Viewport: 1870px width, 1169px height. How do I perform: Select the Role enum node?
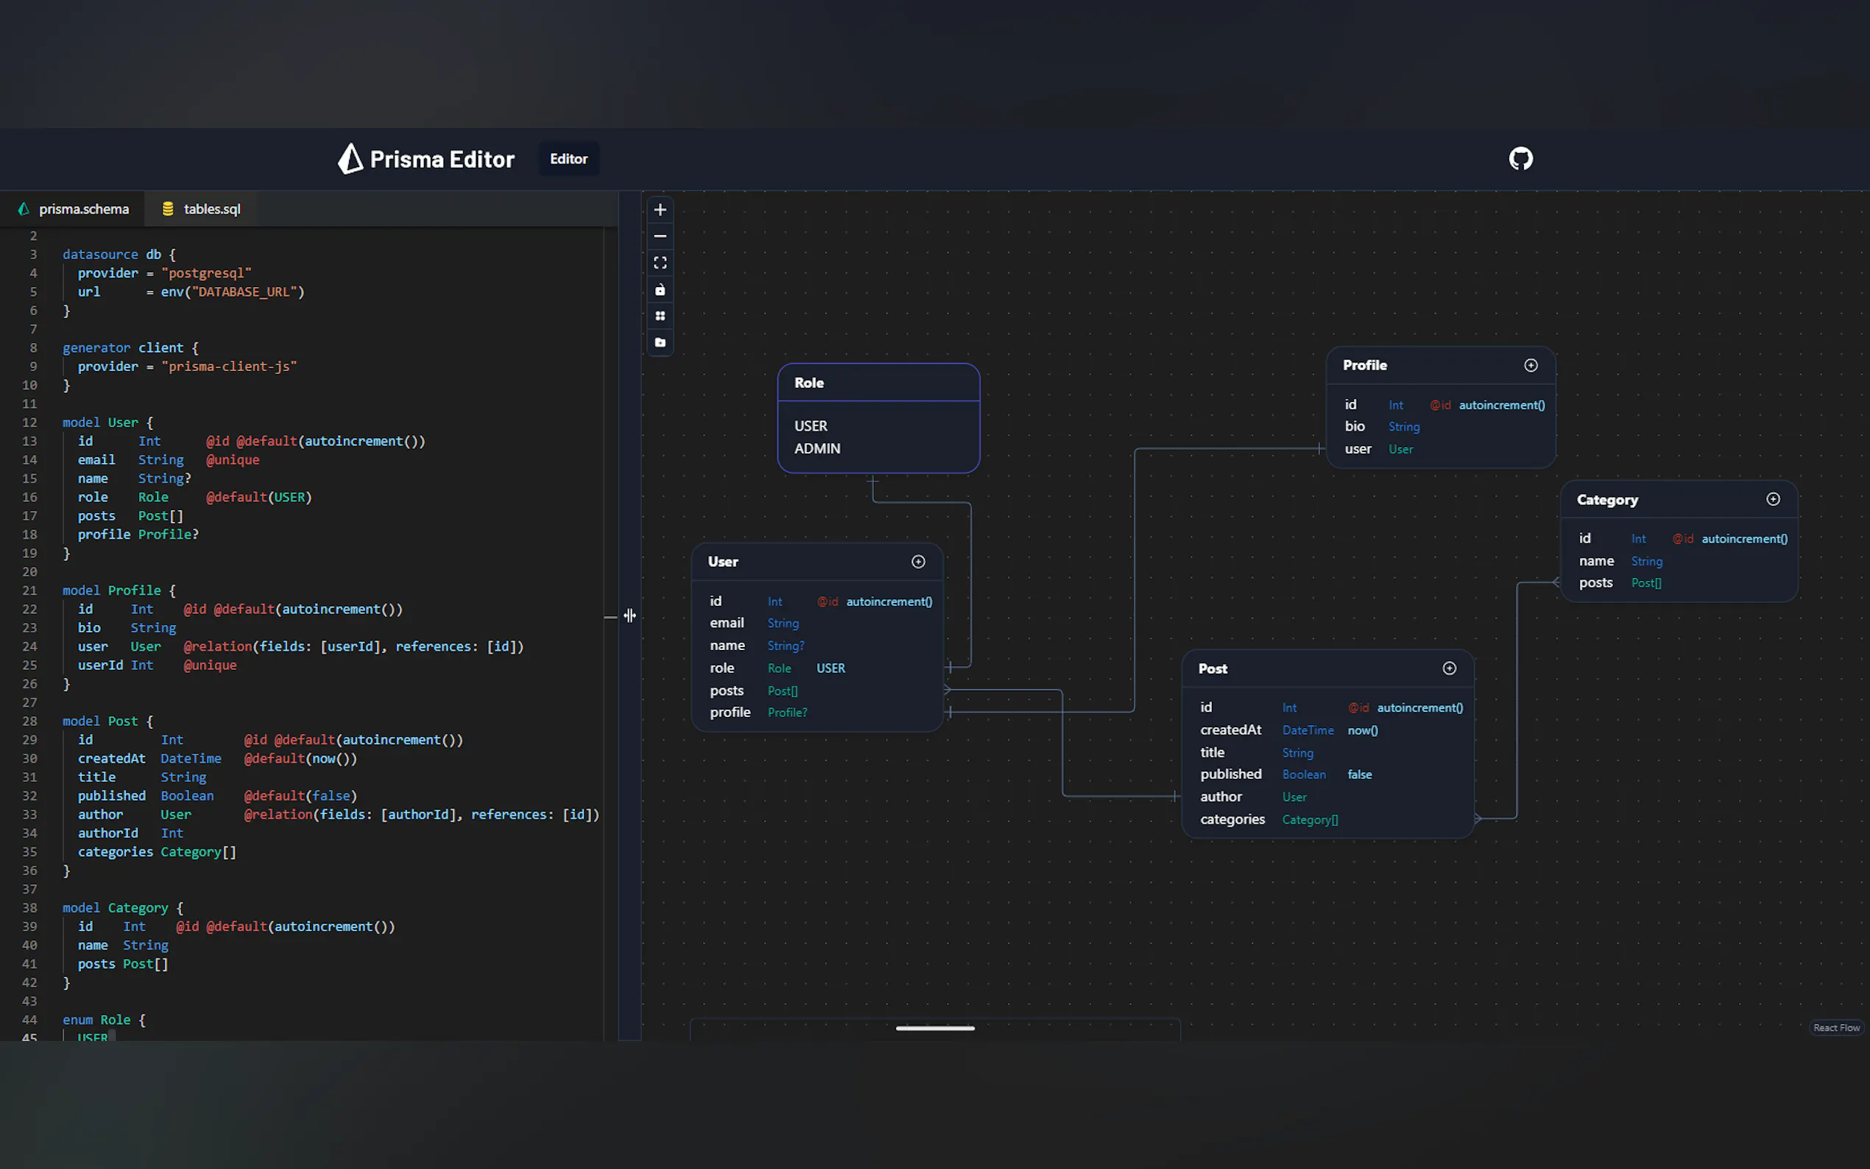coord(878,418)
